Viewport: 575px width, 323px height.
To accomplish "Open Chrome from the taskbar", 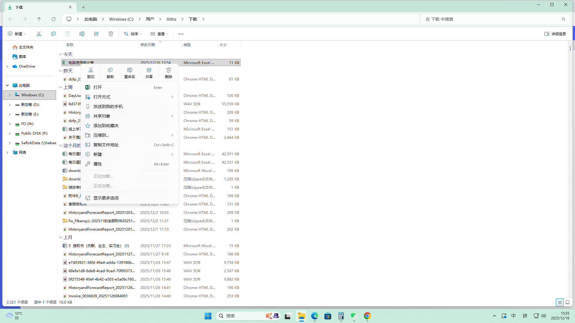I will pyautogui.click(x=367, y=316).
